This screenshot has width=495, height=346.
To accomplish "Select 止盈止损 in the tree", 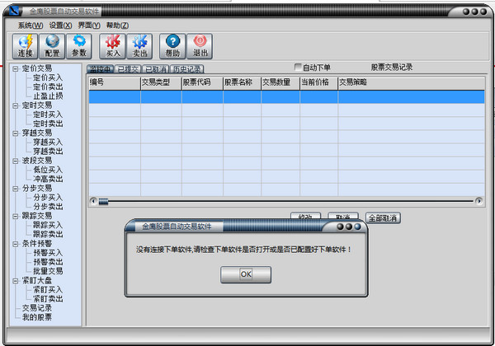I will click(48, 96).
